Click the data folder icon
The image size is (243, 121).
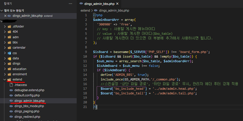(x=10, y=58)
